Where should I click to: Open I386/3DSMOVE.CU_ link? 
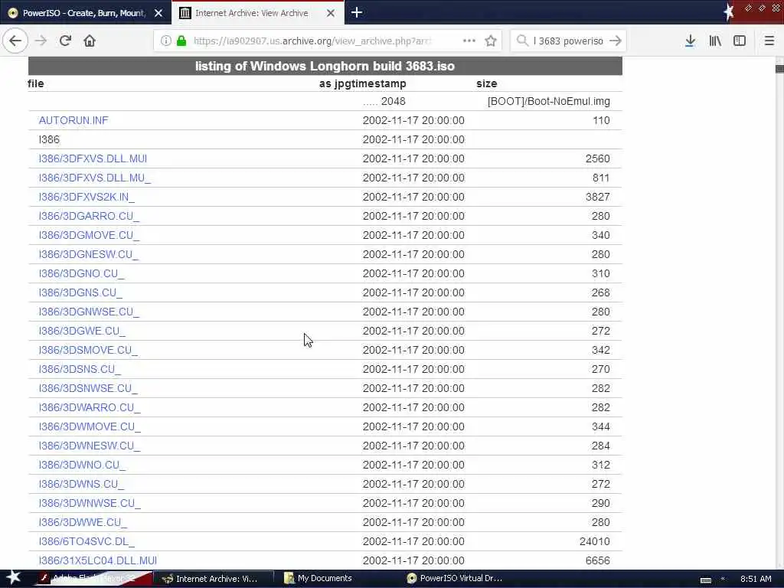click(88, 350)
